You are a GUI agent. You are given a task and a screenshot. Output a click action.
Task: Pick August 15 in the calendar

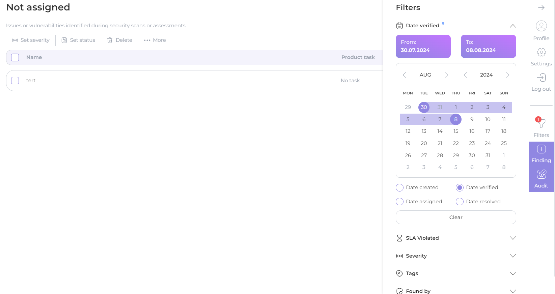tap(456, 131)
